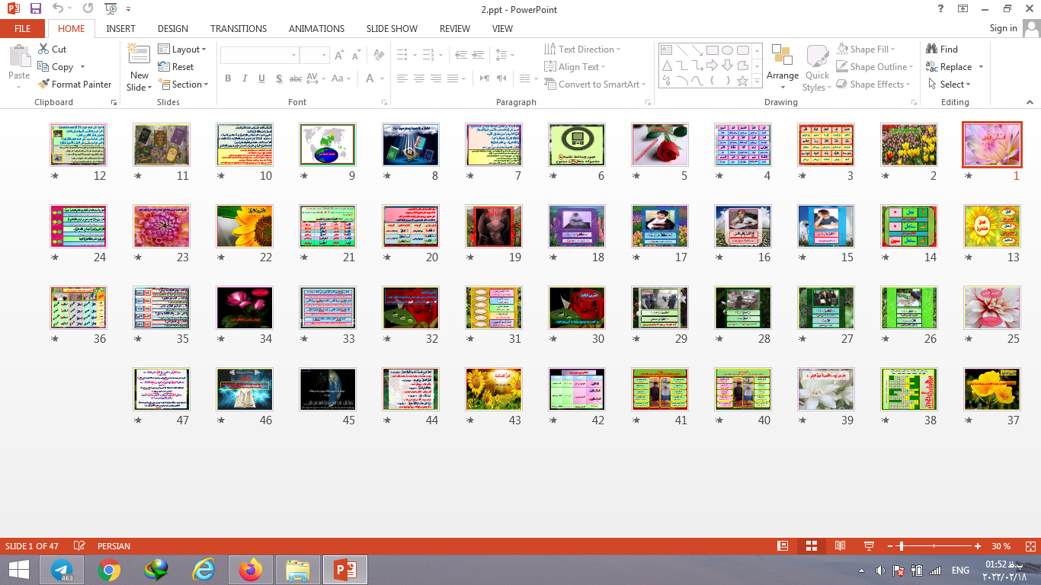
Task: Click the Save icon in quick access toolbar
Action: (x=36, y=9)
